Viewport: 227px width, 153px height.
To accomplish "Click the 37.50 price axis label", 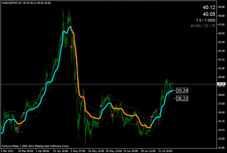I will pos(221,103).
